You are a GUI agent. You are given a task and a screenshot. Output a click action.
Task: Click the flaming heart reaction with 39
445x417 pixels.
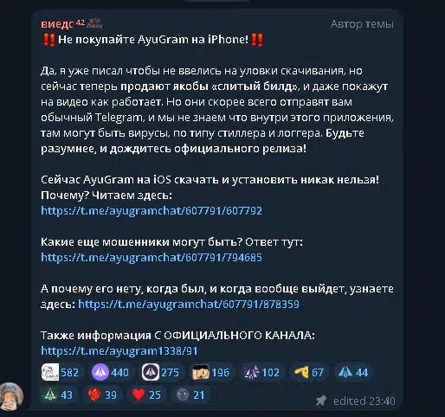coord(102,395)
